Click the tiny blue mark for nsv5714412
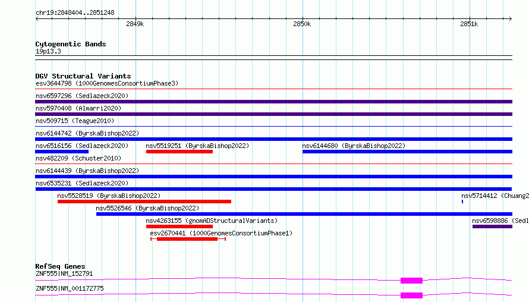The height and width of the screenshot is (302, 529). point(462,202)
